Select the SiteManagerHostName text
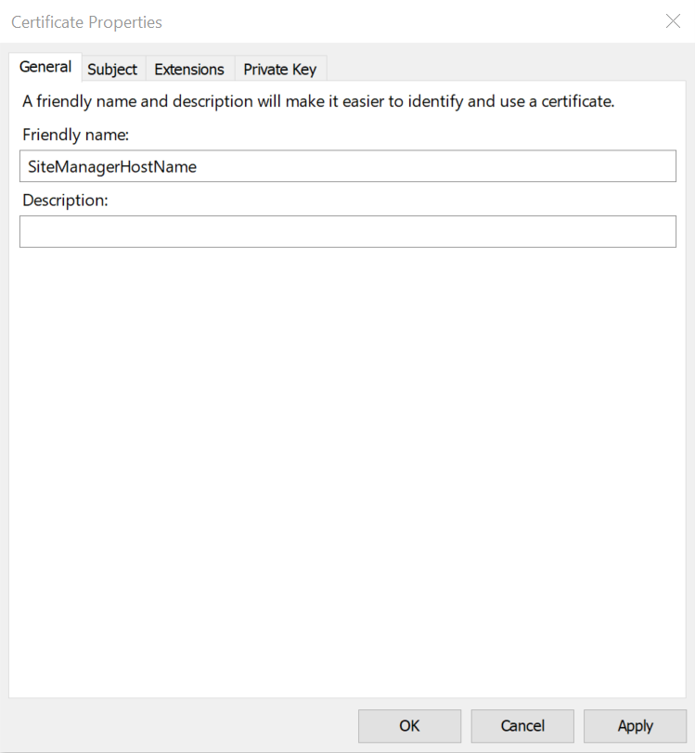 click(x=111, y=167)
